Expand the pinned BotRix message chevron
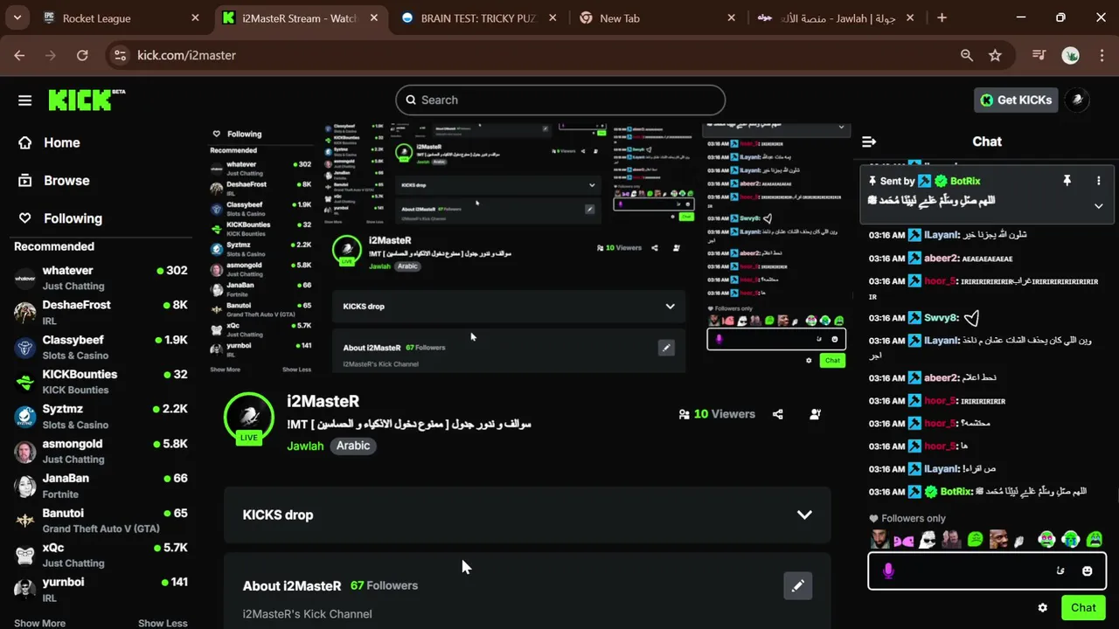Screen dimensions: 1119x629 point(1099,206)
